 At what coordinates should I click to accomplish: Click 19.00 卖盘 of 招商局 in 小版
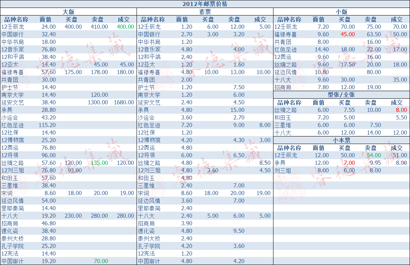[x=374, y=87]
